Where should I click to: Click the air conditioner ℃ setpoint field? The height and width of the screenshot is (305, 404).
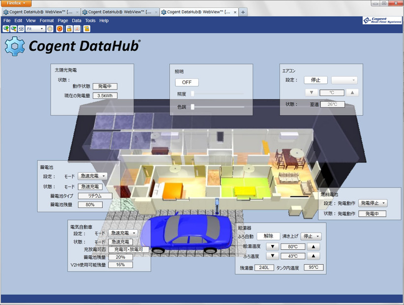pyautogui.click(x=332, y=93)
